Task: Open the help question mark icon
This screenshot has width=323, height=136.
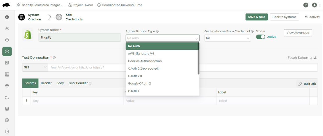Action: [306, 5]
